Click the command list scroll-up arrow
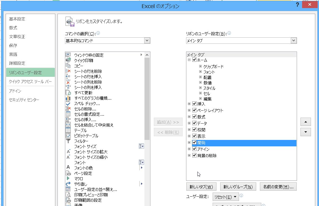 pyautogui.click(x=147, y=55)
